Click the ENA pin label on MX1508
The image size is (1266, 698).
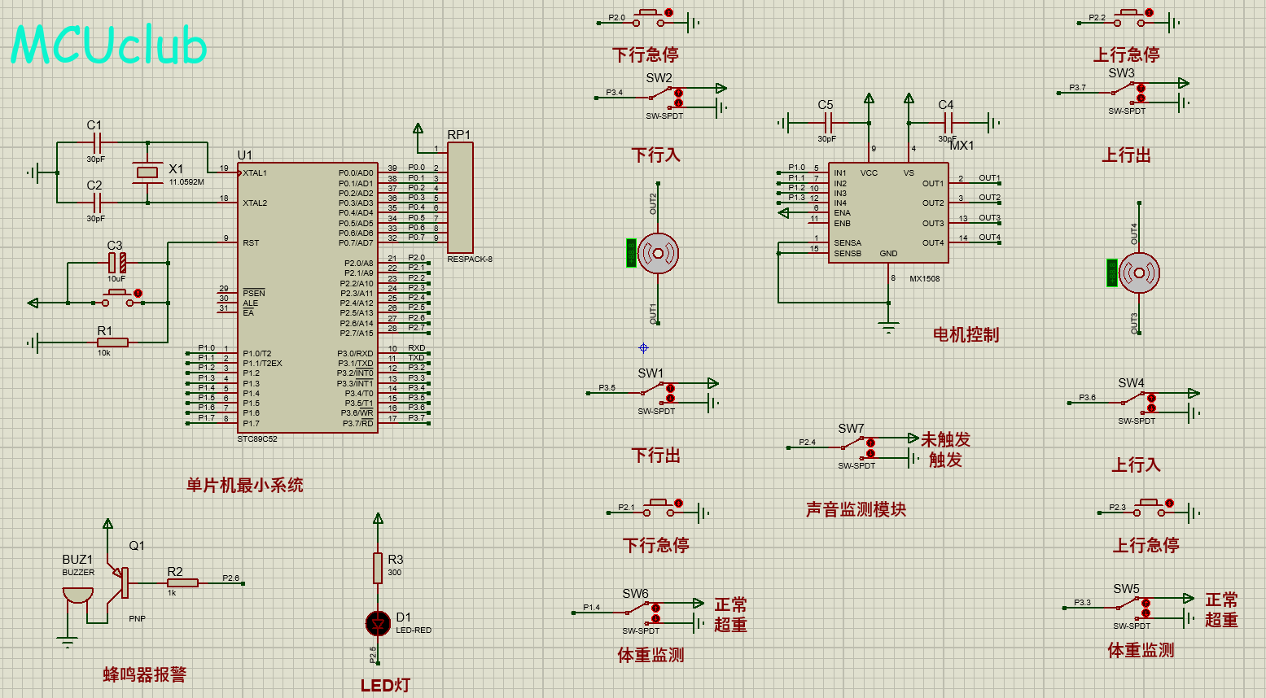(842, 213)
